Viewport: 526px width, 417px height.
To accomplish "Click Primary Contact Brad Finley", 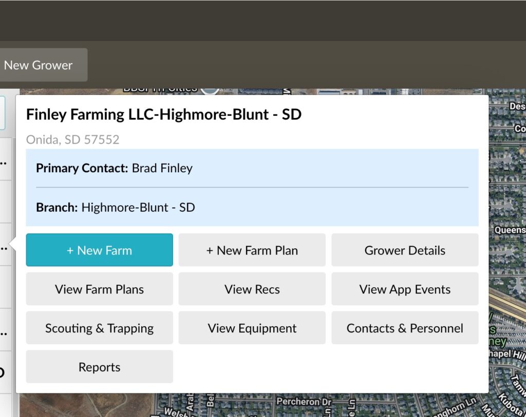I will click(x=114, y=168).
